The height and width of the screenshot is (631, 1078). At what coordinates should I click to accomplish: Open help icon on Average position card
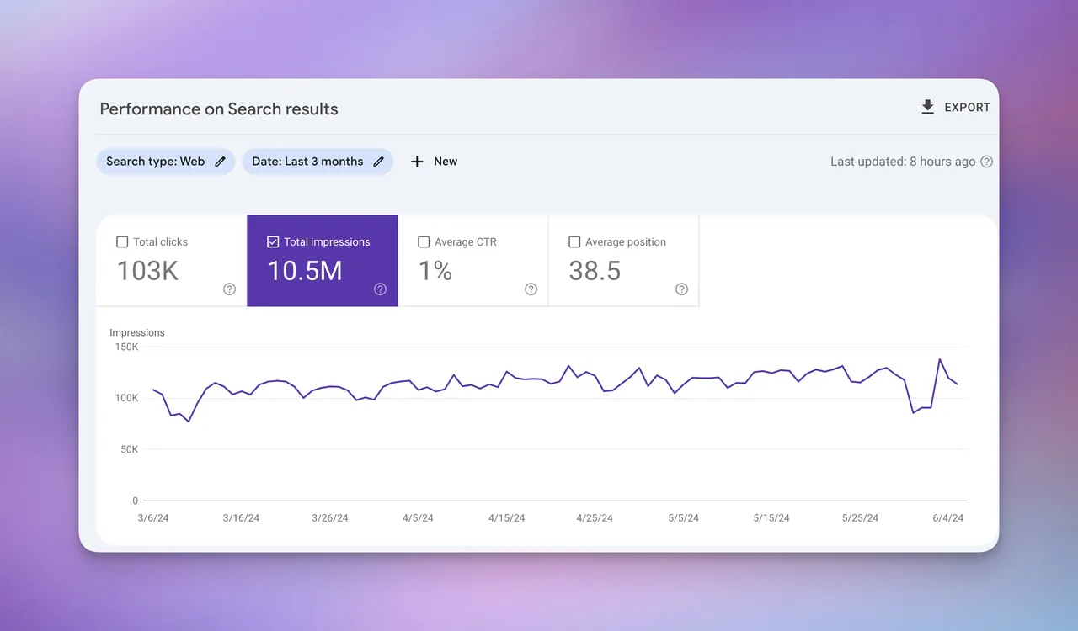681,289
